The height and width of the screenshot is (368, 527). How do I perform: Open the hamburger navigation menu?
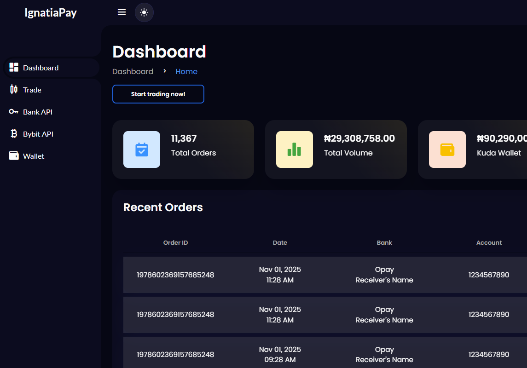click(x=122, y=12)
